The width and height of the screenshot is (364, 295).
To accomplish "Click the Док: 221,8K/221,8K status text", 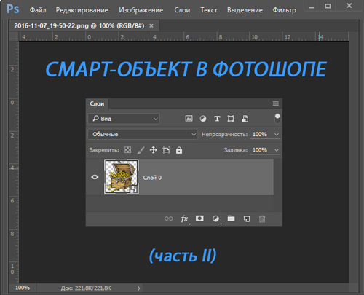I will (86, 288).
